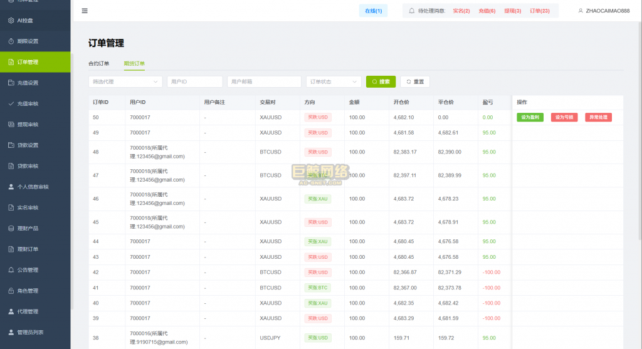Open the 提现(3) pending message link

513,11
